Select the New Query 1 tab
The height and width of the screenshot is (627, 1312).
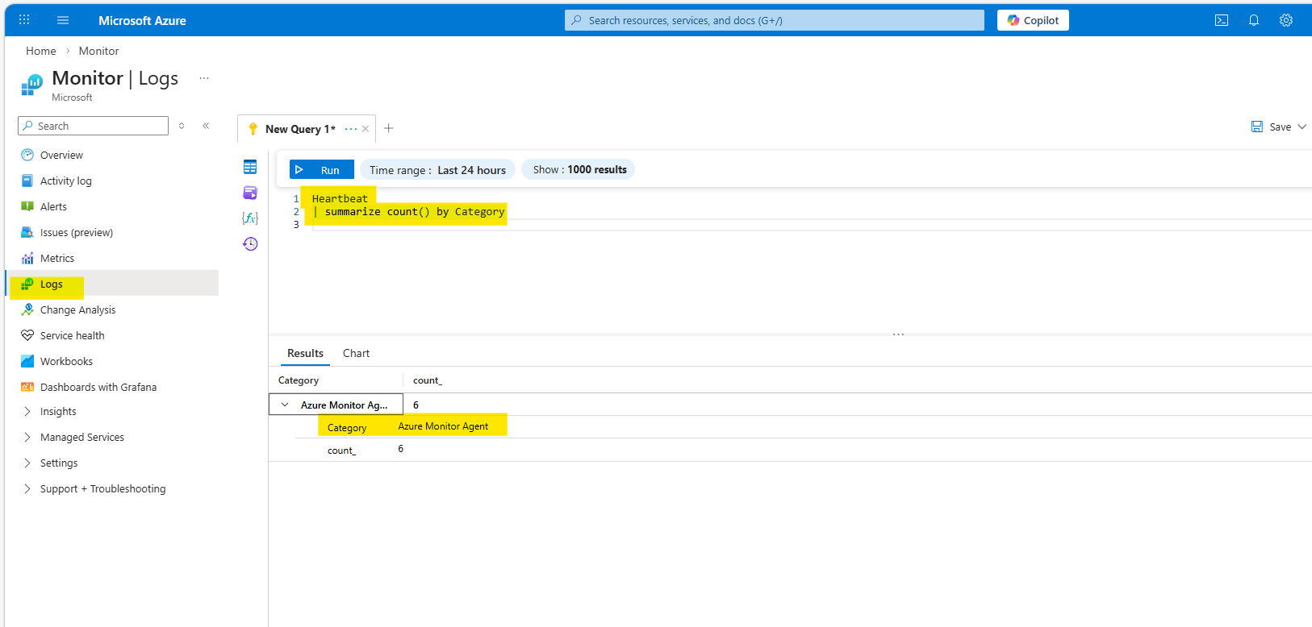click(300, 129)
